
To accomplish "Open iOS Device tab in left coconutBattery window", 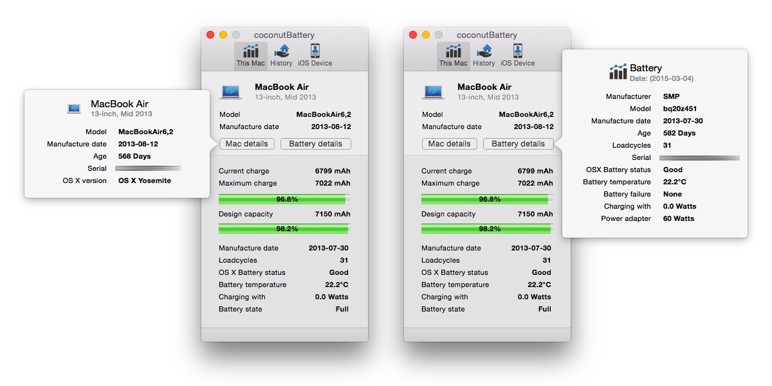I will [x=315, y=55].
